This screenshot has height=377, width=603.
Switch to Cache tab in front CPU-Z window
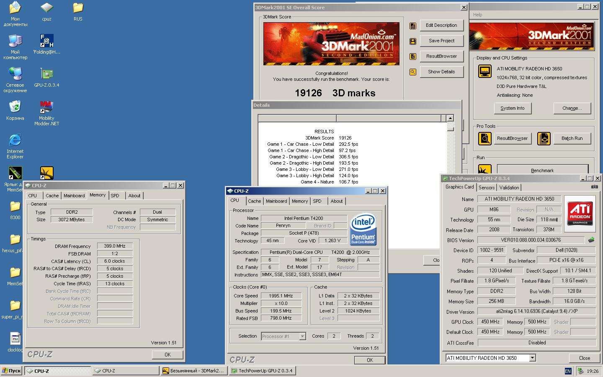[255, 201]
